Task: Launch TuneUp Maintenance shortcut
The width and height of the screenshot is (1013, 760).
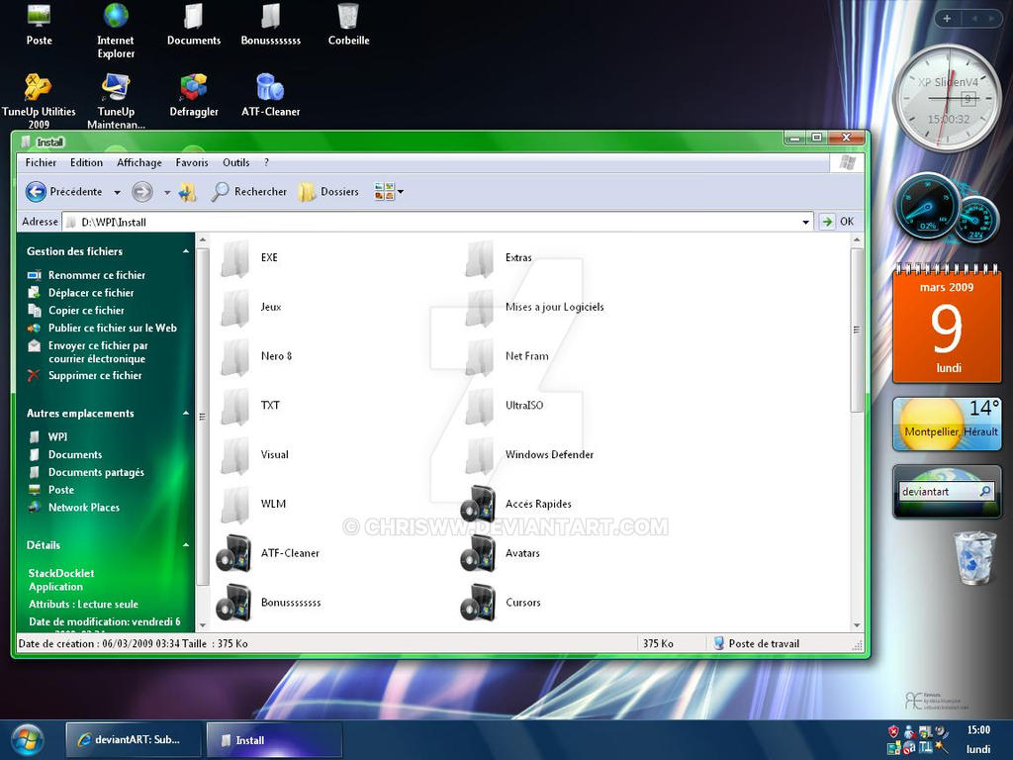Action: (117, 101)
